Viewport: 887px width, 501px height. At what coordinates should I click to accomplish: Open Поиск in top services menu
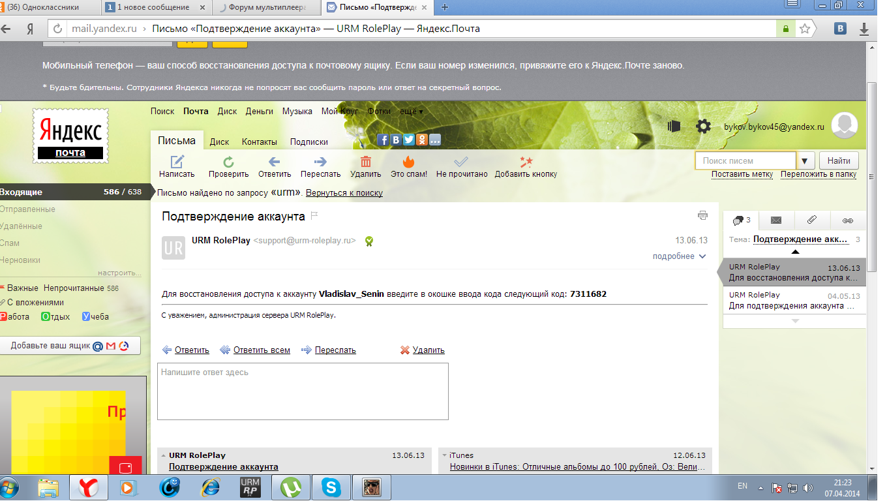tap(162, 112)
